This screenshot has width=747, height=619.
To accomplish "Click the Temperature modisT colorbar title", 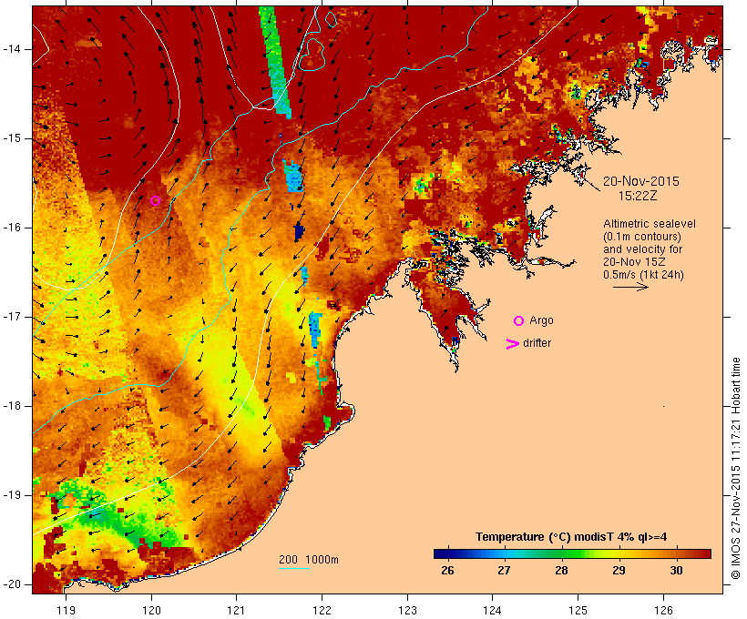I will 571,537.
